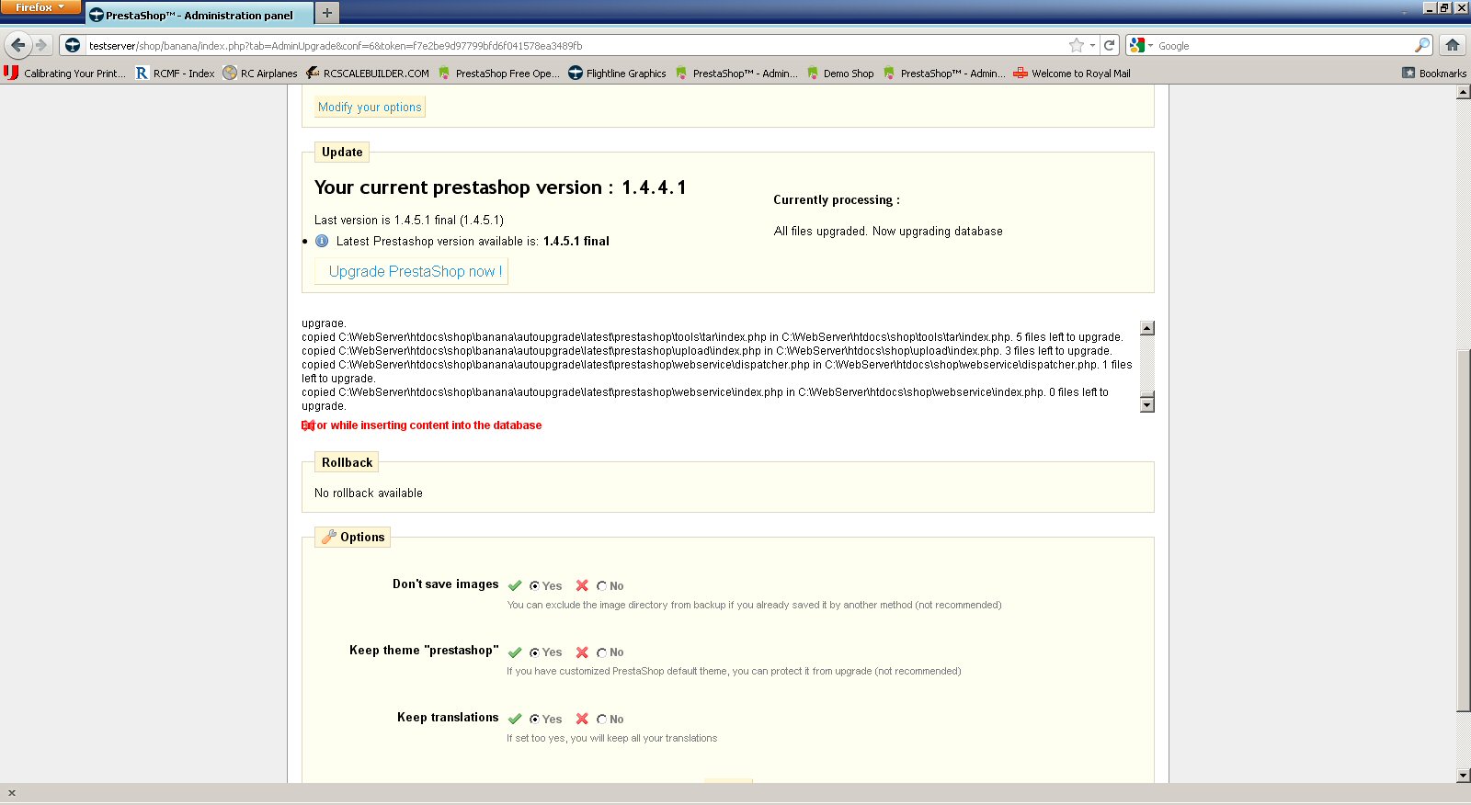
Task: Open the Calibrating Your Print bookmark
Action: click(x=65, y=74)
